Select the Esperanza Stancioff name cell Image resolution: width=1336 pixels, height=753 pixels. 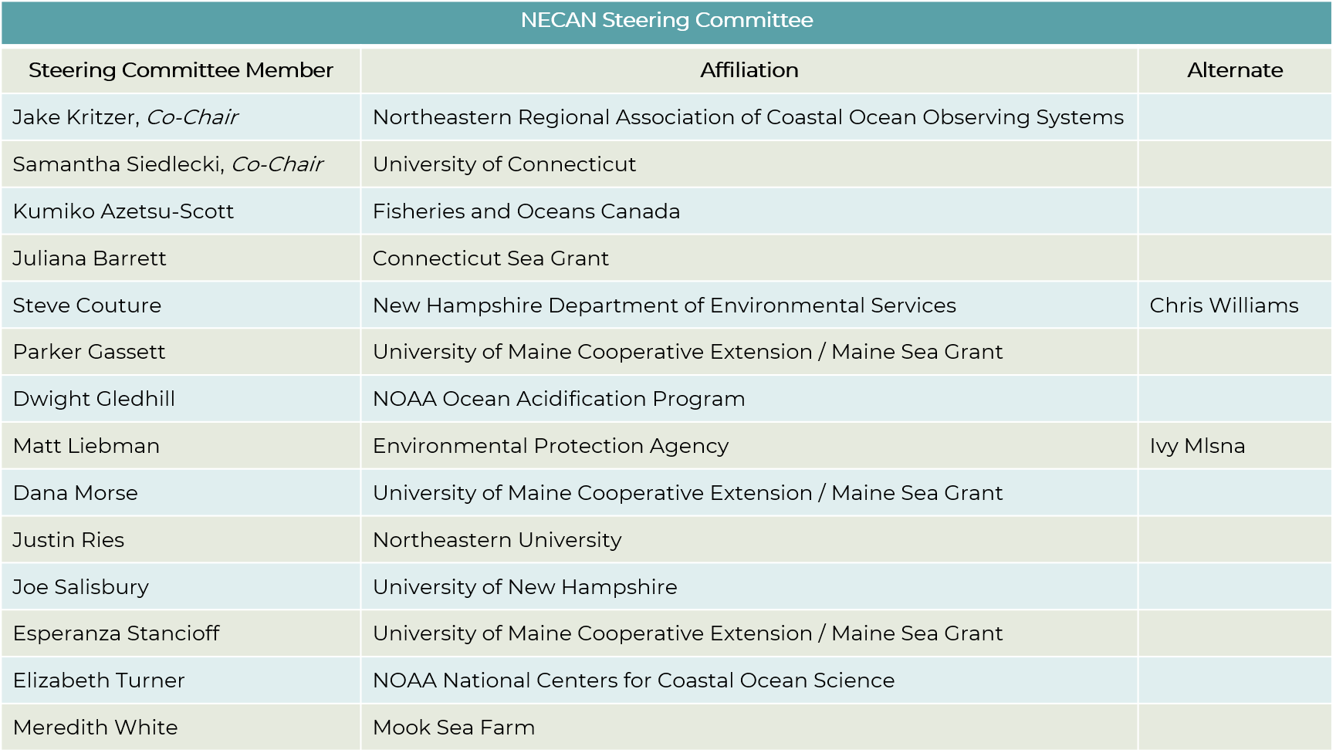tap(181, 633)
